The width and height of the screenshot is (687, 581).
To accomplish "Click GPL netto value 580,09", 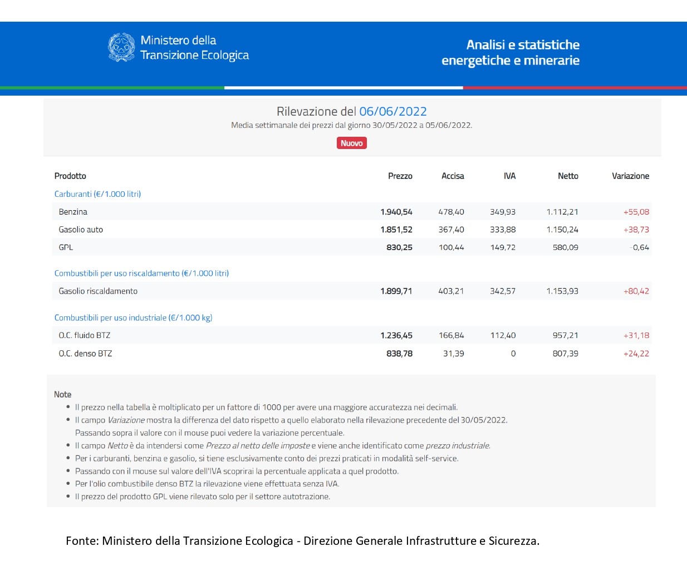I will [x=565, y=247].
